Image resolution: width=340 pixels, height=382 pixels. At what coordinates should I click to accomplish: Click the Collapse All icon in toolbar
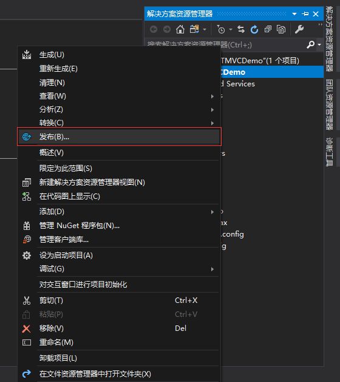[x=268, y=29]
